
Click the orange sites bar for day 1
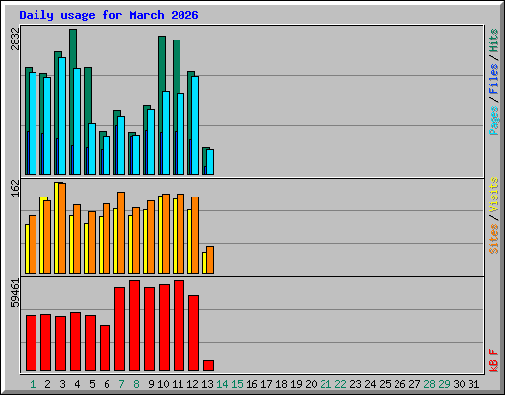(x=33, y=244)
